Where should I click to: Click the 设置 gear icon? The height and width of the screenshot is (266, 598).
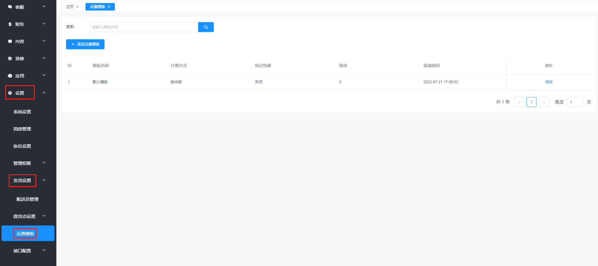click(x=10, y=93)
